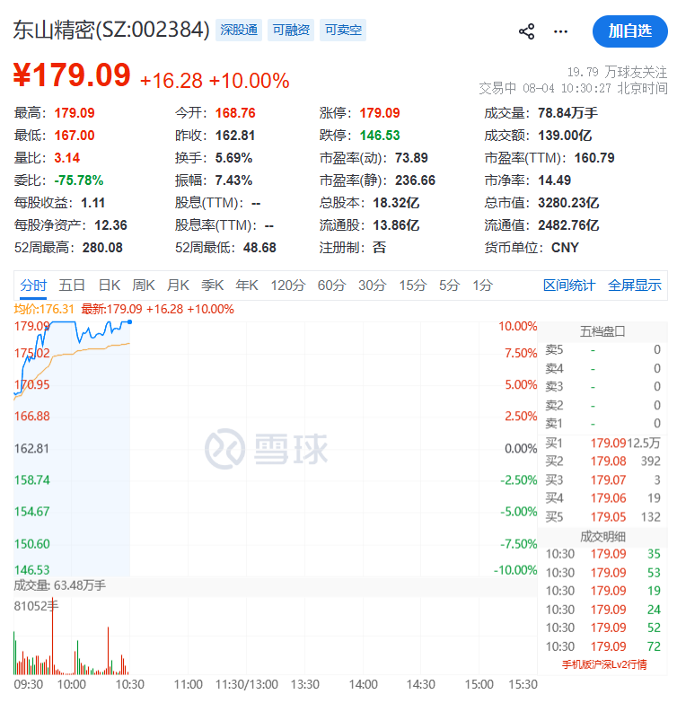Switch to the 60分 chart tab
This screenshot has height=703, width=677.
coord(332,286)
